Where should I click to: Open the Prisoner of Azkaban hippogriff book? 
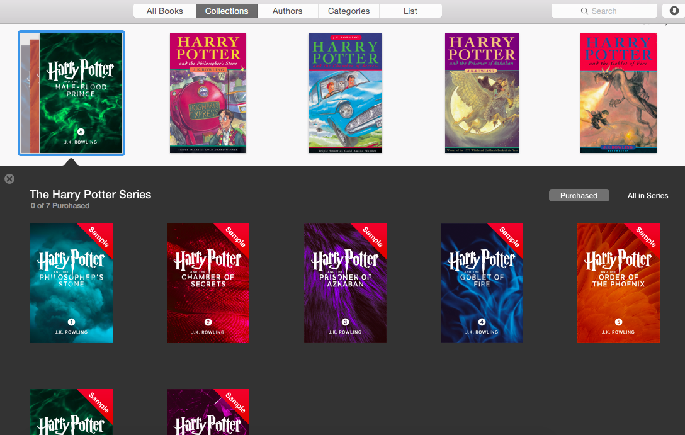[482, 93]
